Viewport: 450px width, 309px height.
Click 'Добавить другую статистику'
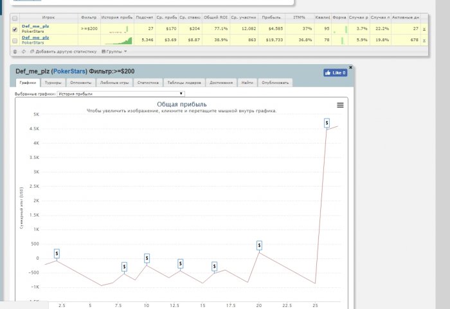click(x=65, y=51)
